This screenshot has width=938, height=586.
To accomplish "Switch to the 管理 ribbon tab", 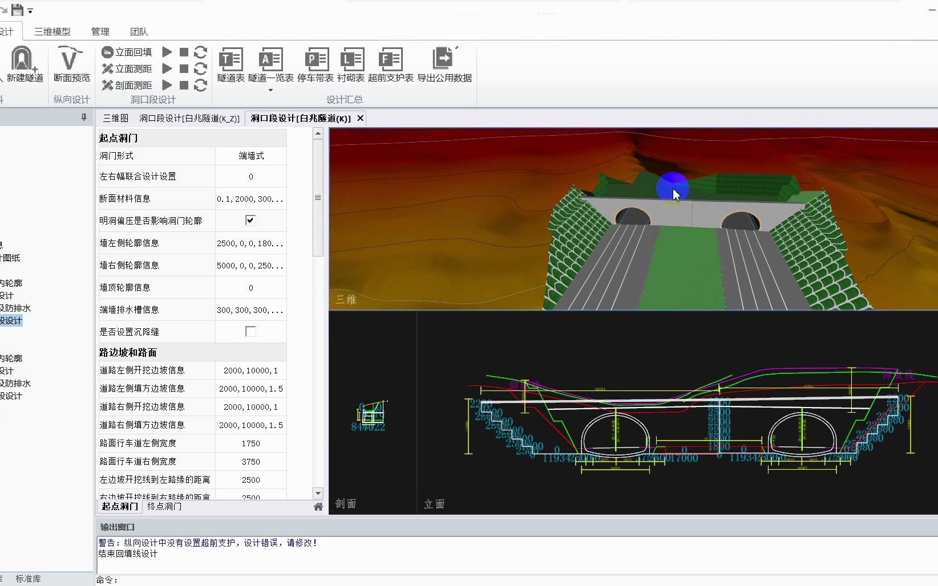I will [100, 31].
